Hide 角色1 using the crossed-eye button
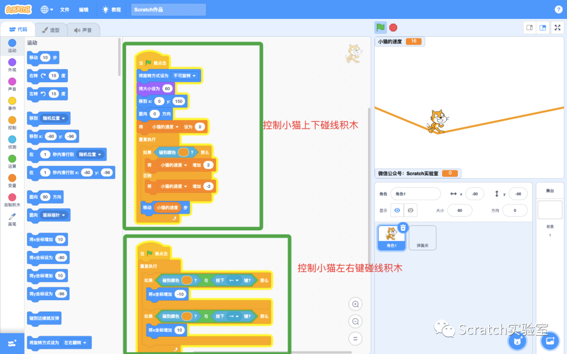567x354 pixels. pos(411,210)
